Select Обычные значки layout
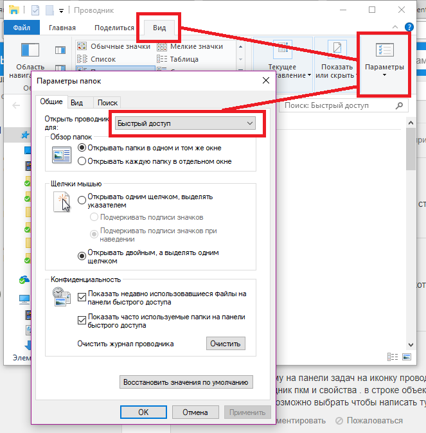426x433 pixels. click(x=114, y=46)
